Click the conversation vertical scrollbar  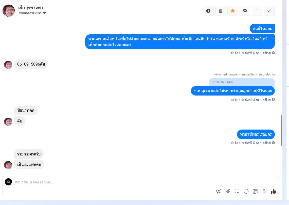click(281, 130)
